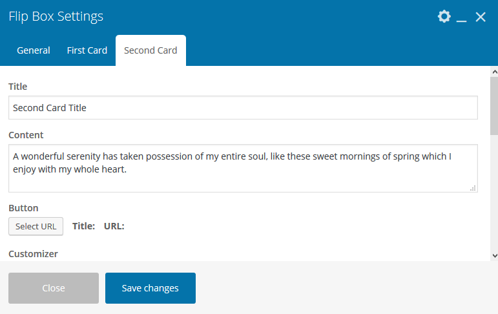Click the Flip Box Settings header title

pos(56,17)
